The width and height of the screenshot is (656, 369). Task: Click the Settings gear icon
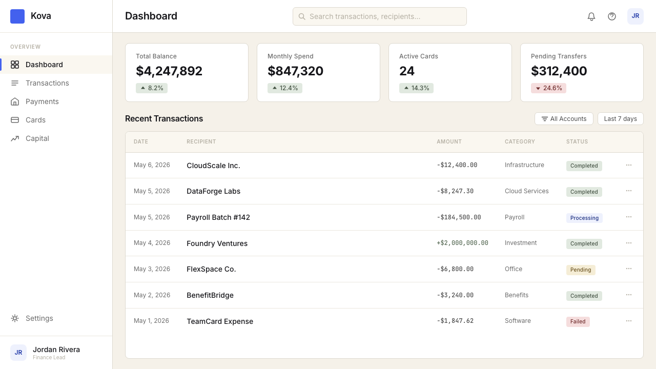click(15, 318)
